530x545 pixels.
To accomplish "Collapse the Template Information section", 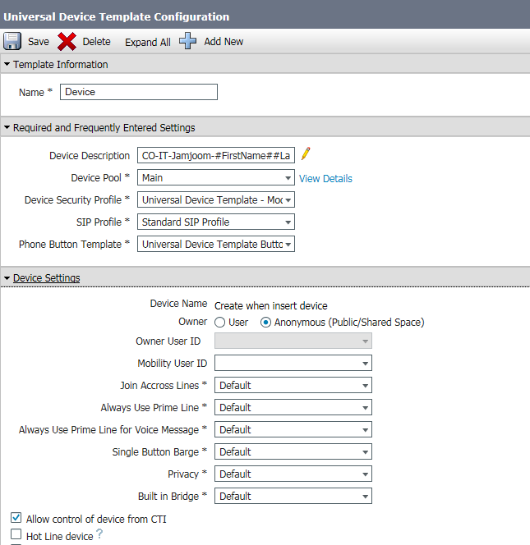I will (x=8, y=64).
